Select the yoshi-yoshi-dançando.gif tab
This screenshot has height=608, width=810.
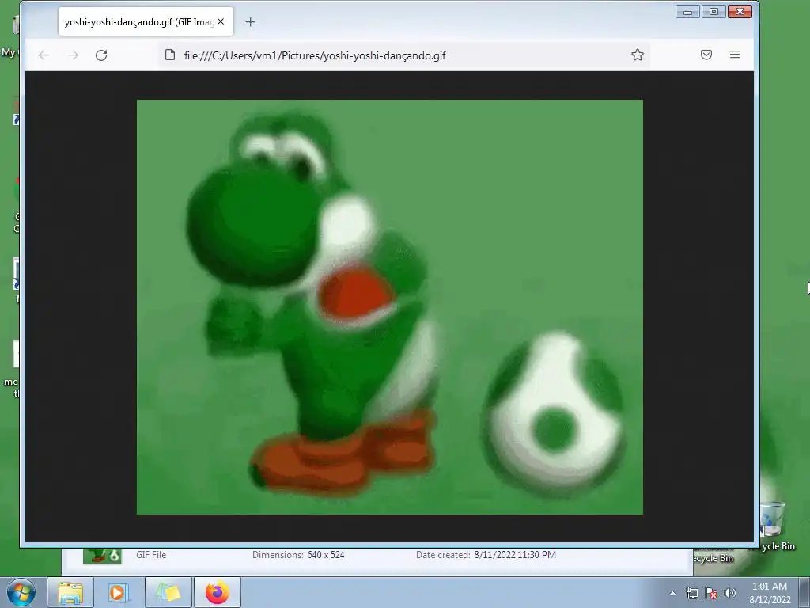coord(146,21)
